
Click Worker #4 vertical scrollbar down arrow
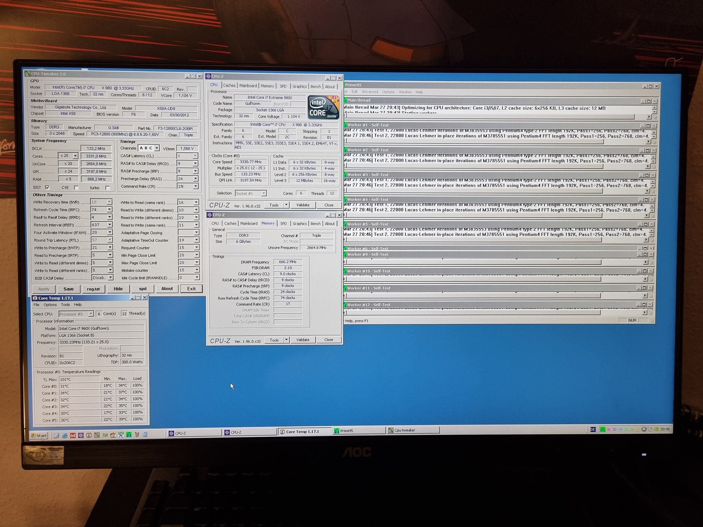[x=652, y=210]
